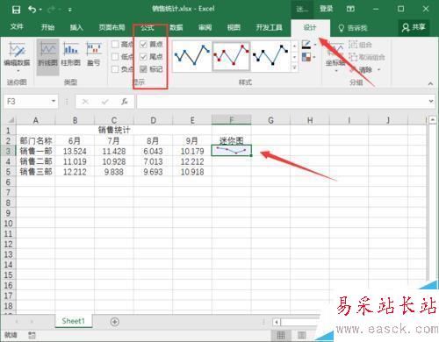
Task: Click the 共享 share button
Action: click(x=414, y=27)
